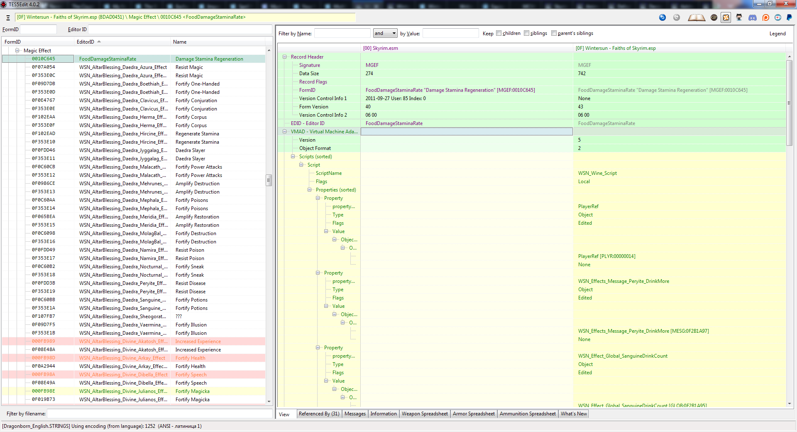Collapse the Script node under Scripts (sorted)
Image resolution: width=797 pixels, height=432 pixels.
[x=301, y=165]
